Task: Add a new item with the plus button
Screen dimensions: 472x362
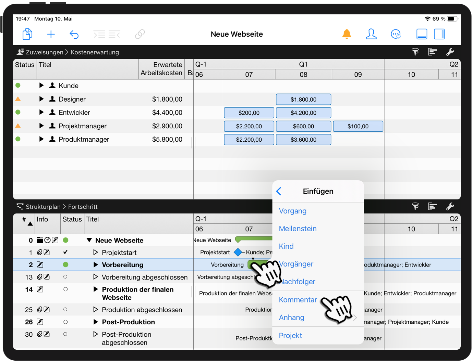Action: click(x=51, y=34)
